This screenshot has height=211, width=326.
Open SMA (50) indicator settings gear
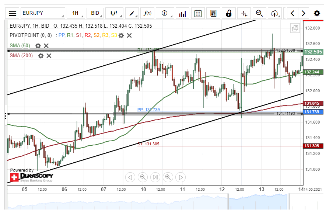click(38, 46)
